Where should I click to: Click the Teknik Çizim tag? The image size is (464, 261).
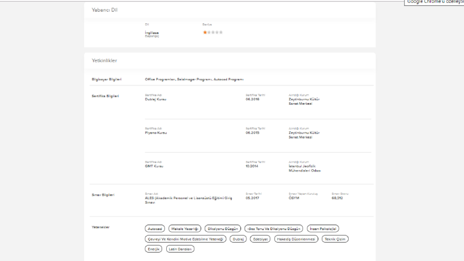pyautogui.click(x=335, y=239)
